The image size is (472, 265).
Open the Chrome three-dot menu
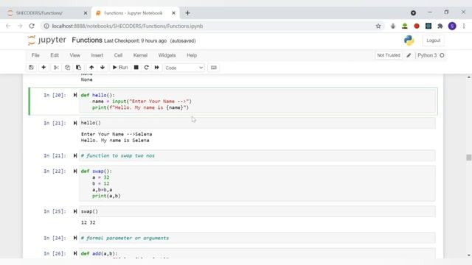coord(464,26)
